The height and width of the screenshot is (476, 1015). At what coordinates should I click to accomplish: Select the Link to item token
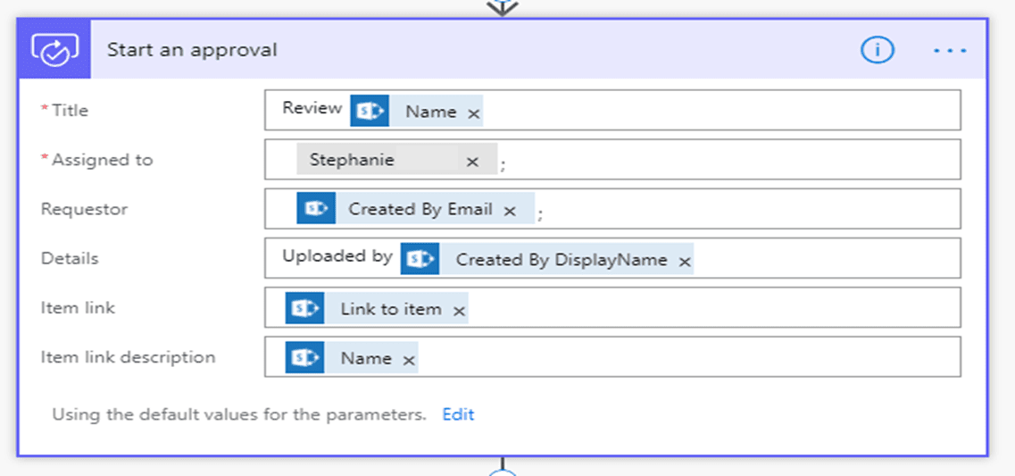377,308
